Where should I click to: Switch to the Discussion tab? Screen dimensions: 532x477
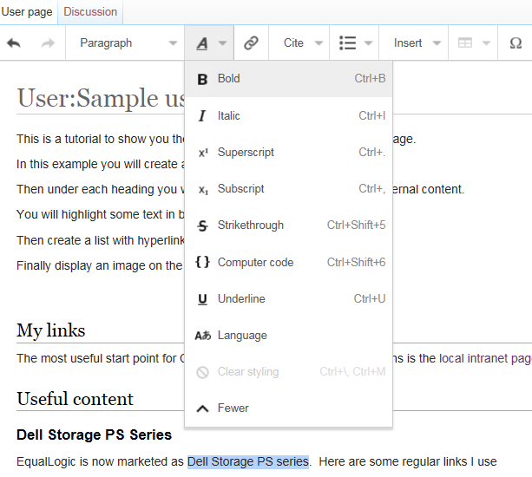(x=90, y=11)
